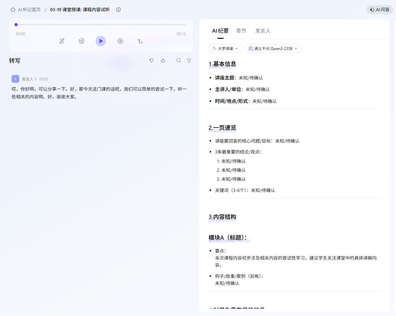This screenshot has width=396, height=316.
Task: Click the audio progress bar track
Action: click(101, 25)
